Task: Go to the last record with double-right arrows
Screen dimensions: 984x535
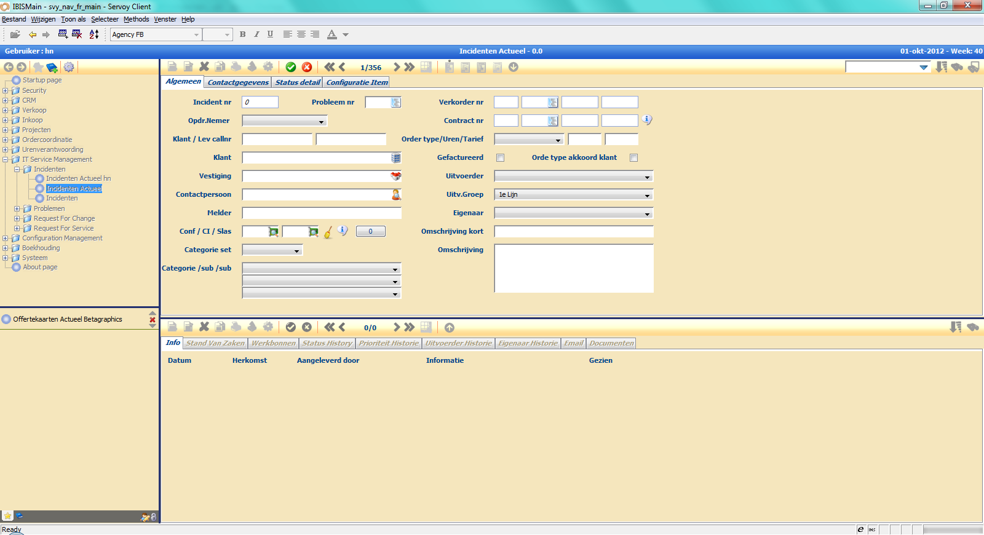Action: (x=410, y=67)
